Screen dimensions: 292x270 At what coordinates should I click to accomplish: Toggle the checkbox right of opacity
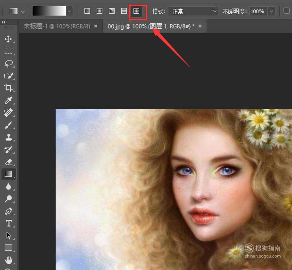coord(286,11)
